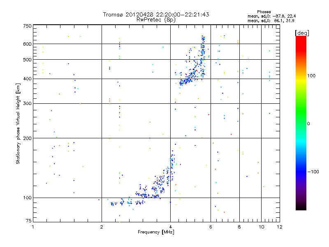Click x-axis tick label '2'
This screenshot has height=247, width=329.
pos(102,227)
